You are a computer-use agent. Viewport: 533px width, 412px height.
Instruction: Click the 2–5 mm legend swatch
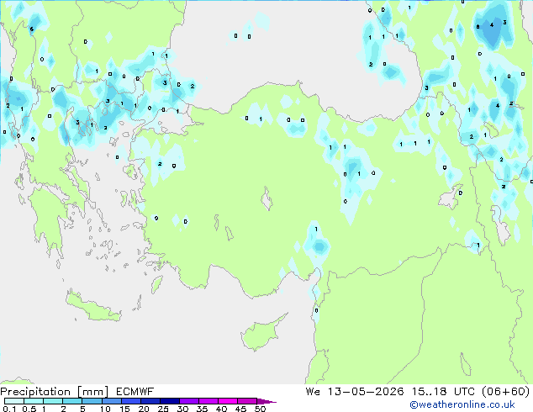pyautogui.click(x=72, y=401)
